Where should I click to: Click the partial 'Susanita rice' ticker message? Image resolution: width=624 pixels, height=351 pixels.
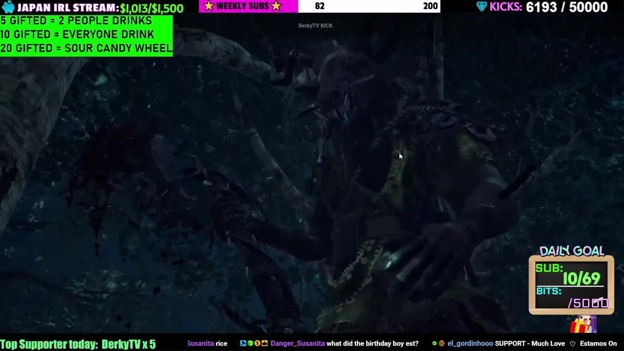click(207, 344)
